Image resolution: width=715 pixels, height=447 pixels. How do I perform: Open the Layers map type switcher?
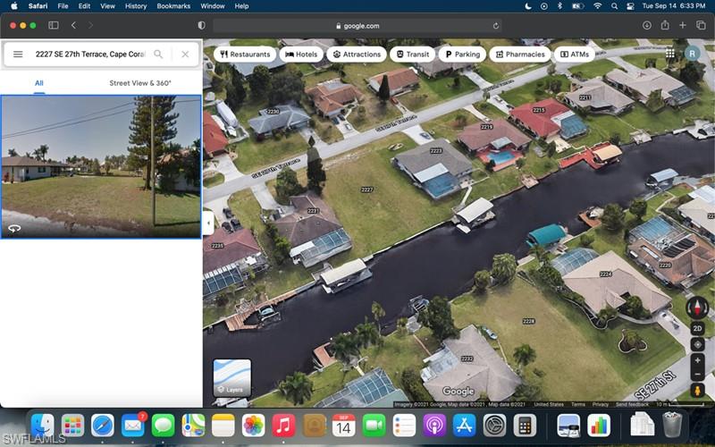[231, 377]
